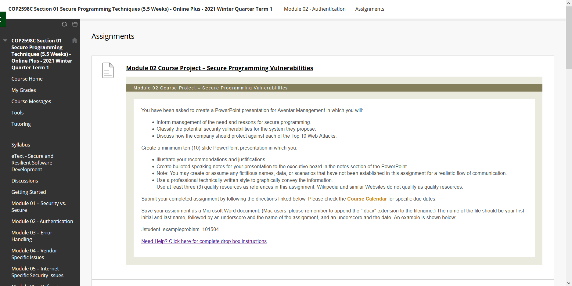Open Module 01 – Security vs. Secure
Image resolution: width=572 pixels, height=286 pixels.
click(39, 207)
